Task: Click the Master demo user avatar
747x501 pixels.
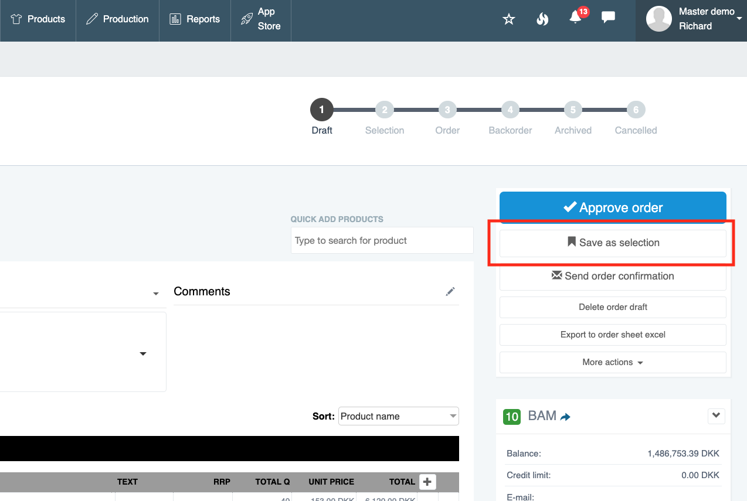Action: pyautogui.click(x=658, y=19)
